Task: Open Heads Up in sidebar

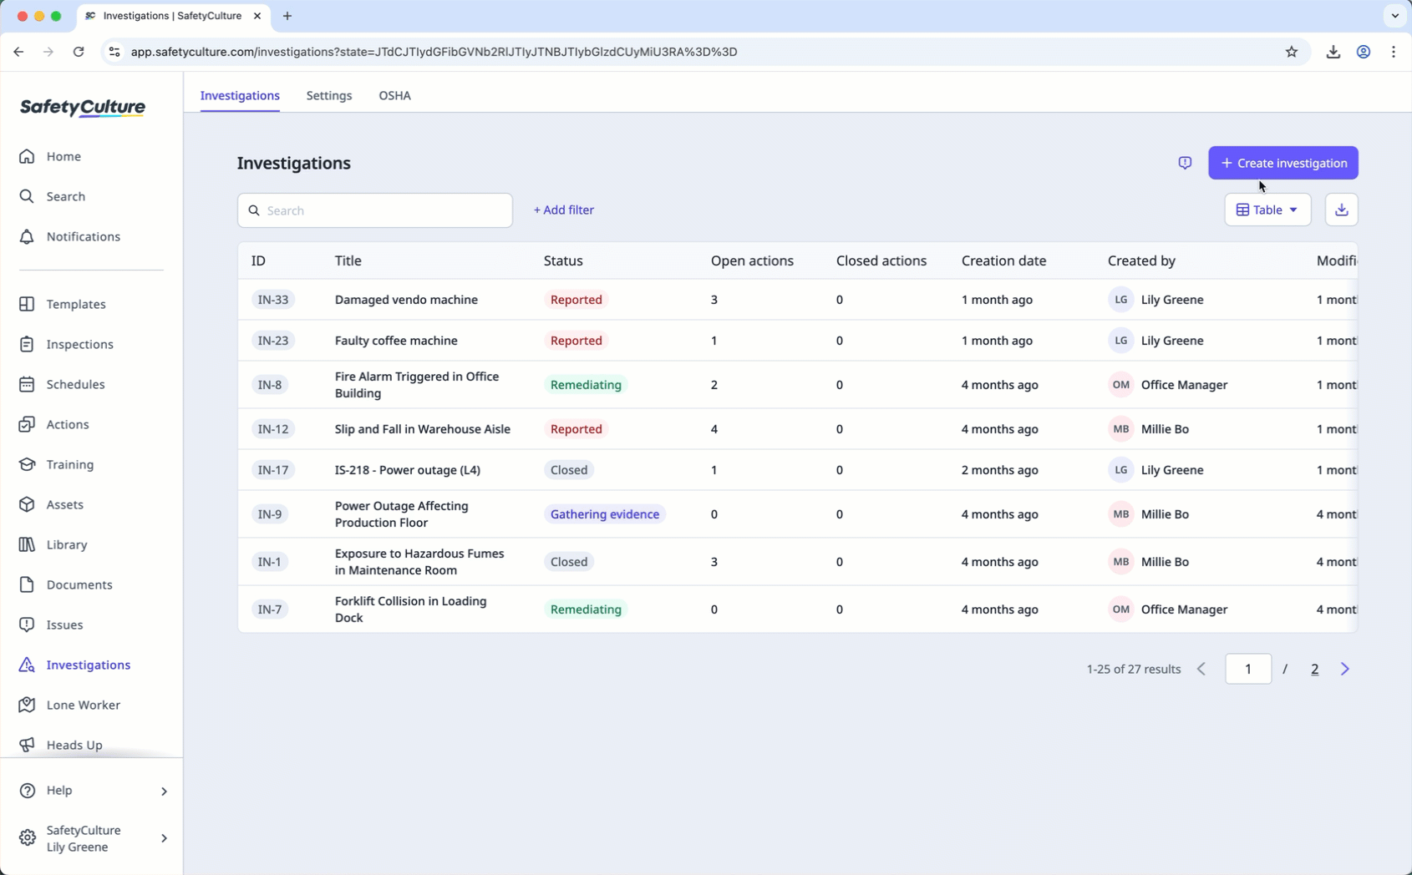Action: [x=74, y=745]
